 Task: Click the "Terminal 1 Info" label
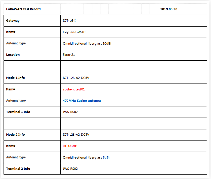[x=18, y=112]
